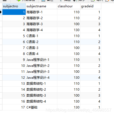Image resolution: width=114 pixels, height=115 pixels.
Task: Select the cell 高等数学-4
Action: point(41,30)
